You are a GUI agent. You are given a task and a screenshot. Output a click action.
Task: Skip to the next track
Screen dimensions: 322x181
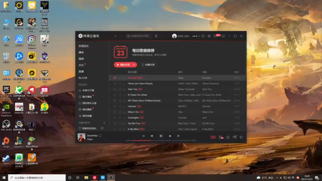[170, 136]
